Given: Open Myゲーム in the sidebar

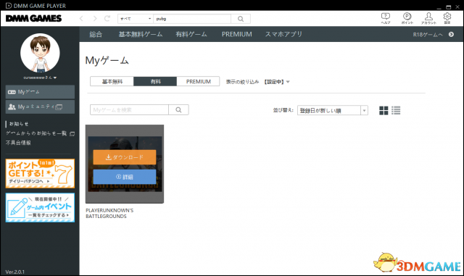Looking at the screenshot, I should tap(40, 92).
